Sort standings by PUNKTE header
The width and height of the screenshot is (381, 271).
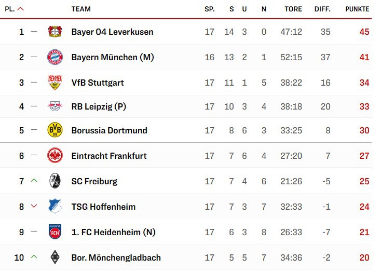pyautogui.click(x=357, y=9)
